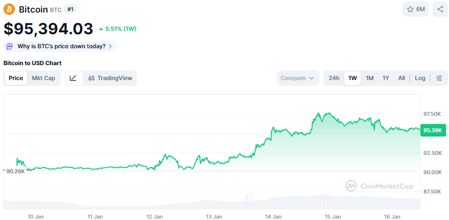Click the Bitcoin to USD Chart heading

tap(32, 63)
